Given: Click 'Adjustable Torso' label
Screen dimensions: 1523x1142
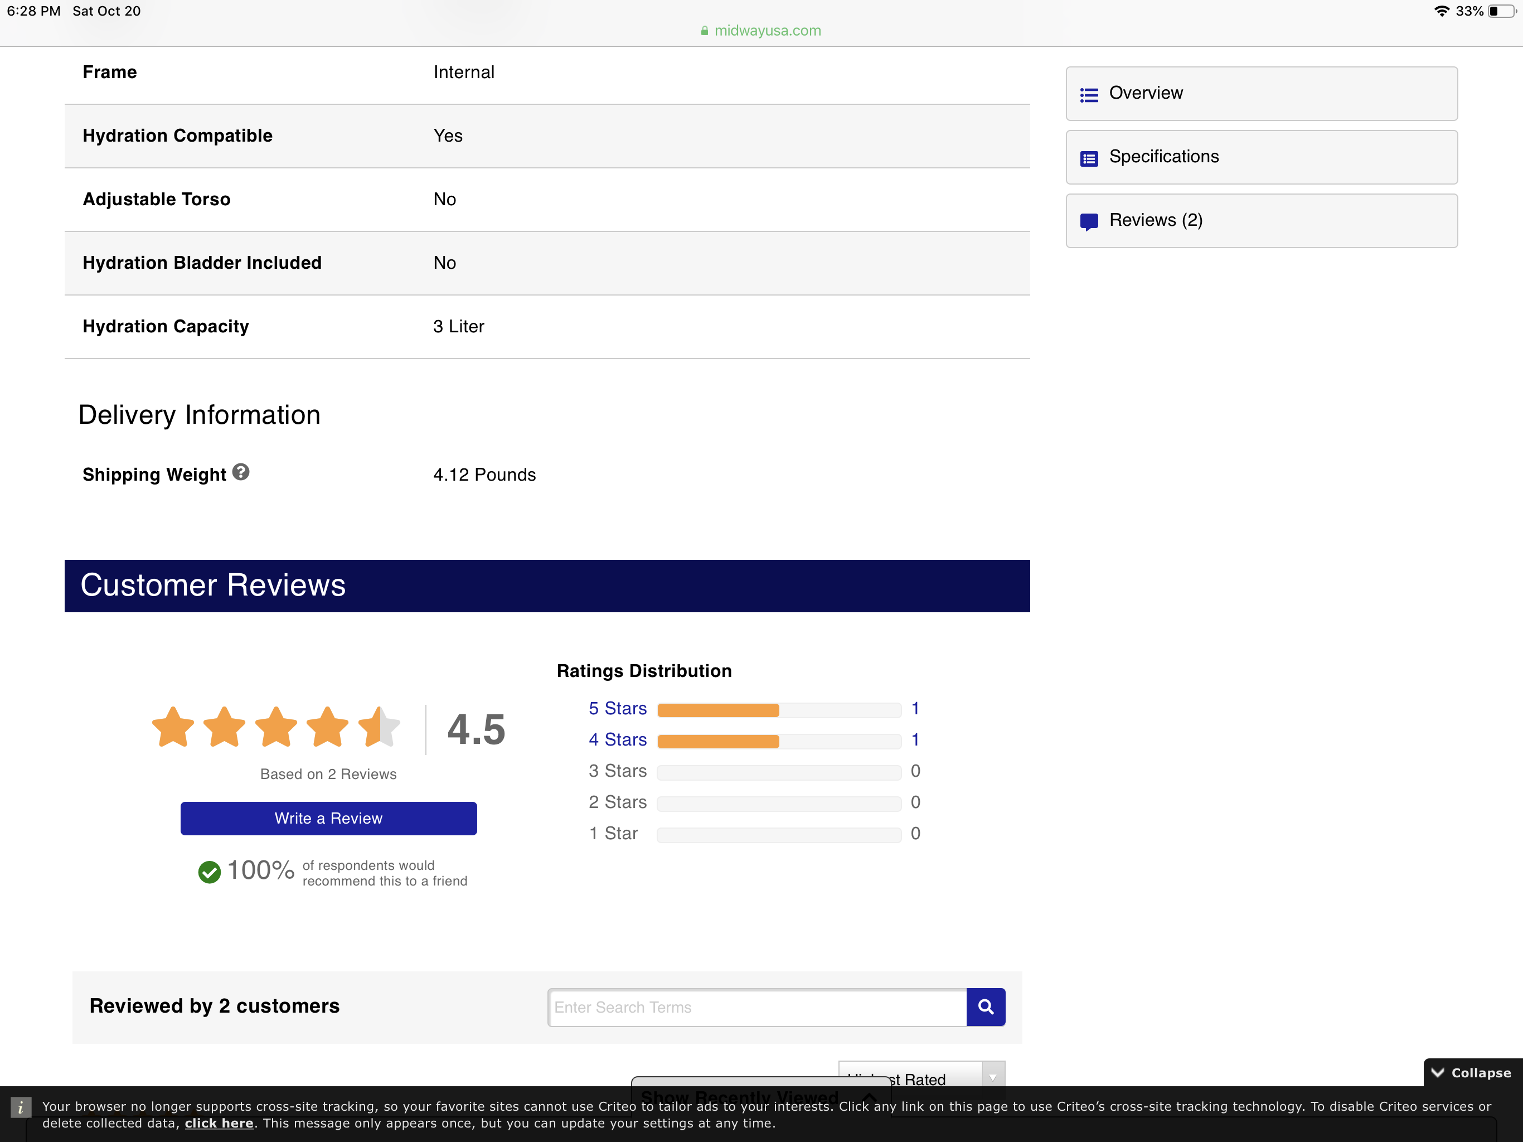Looking at the screenshot, I should pos(156,200).
